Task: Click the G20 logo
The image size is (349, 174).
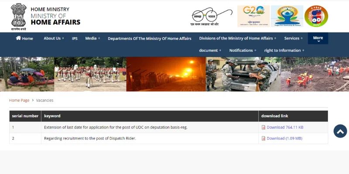Action: (253, 16)
